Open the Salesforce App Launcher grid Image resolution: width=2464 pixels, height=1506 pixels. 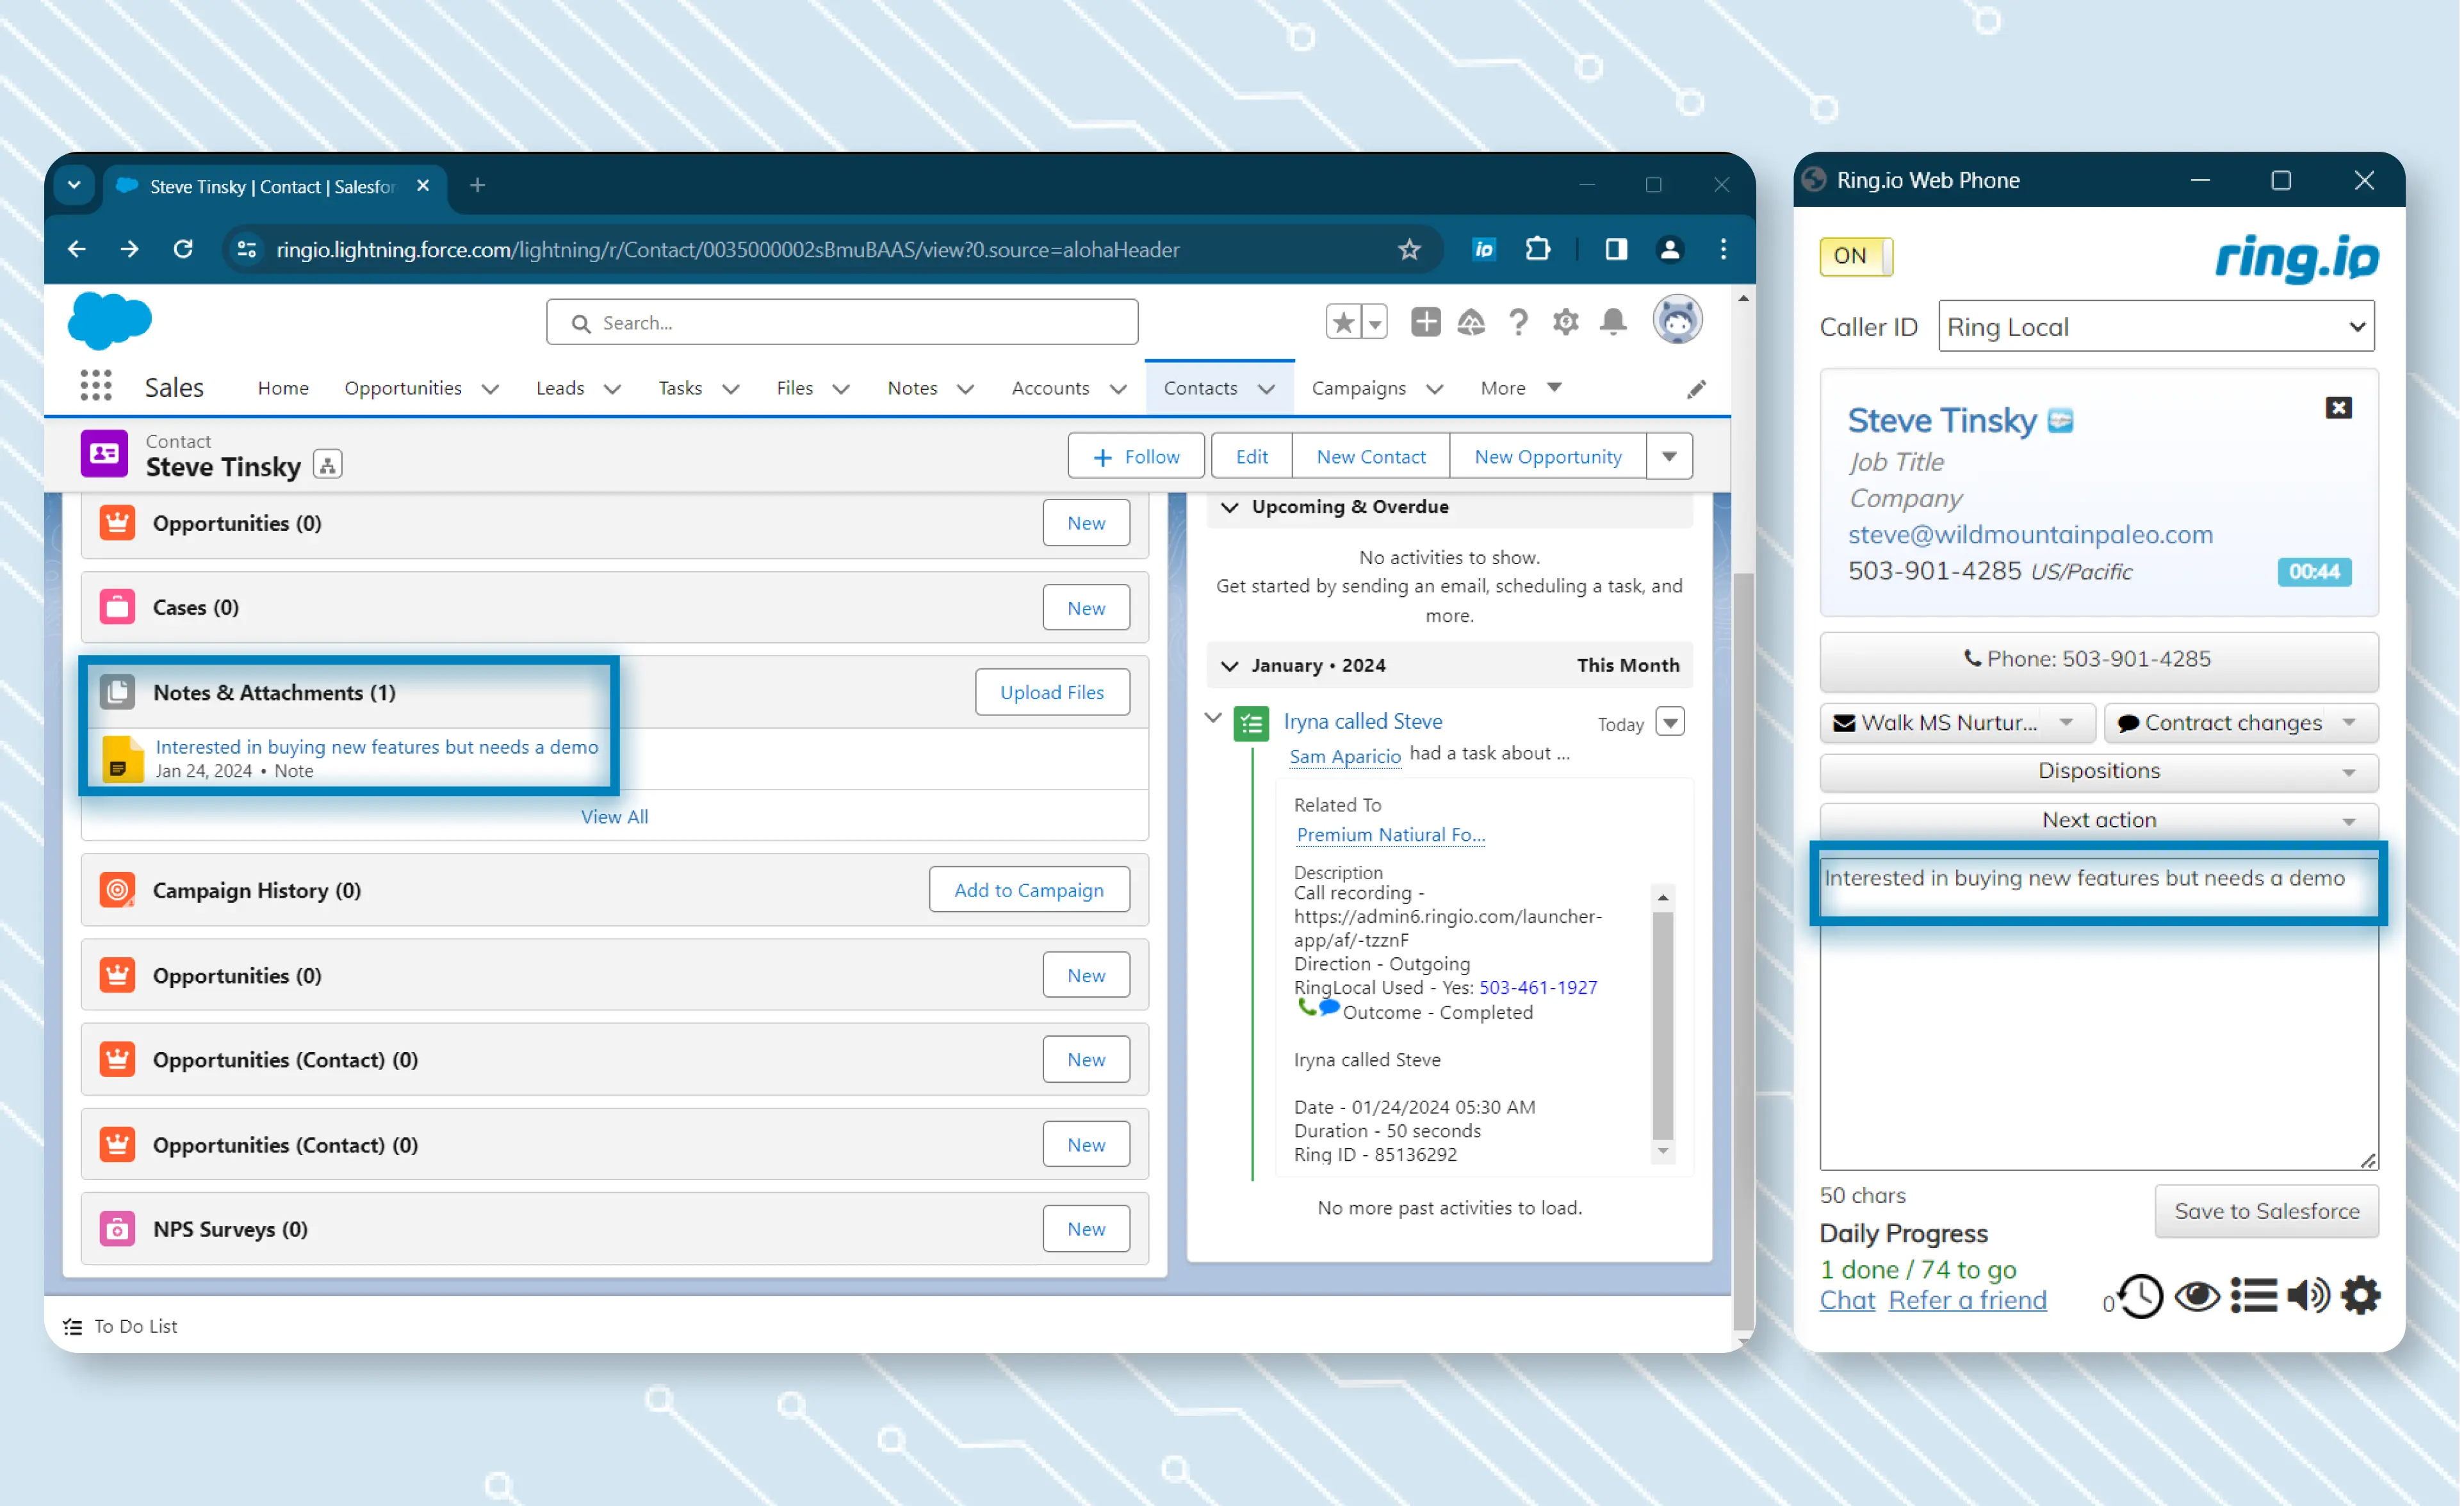[95, 386]
